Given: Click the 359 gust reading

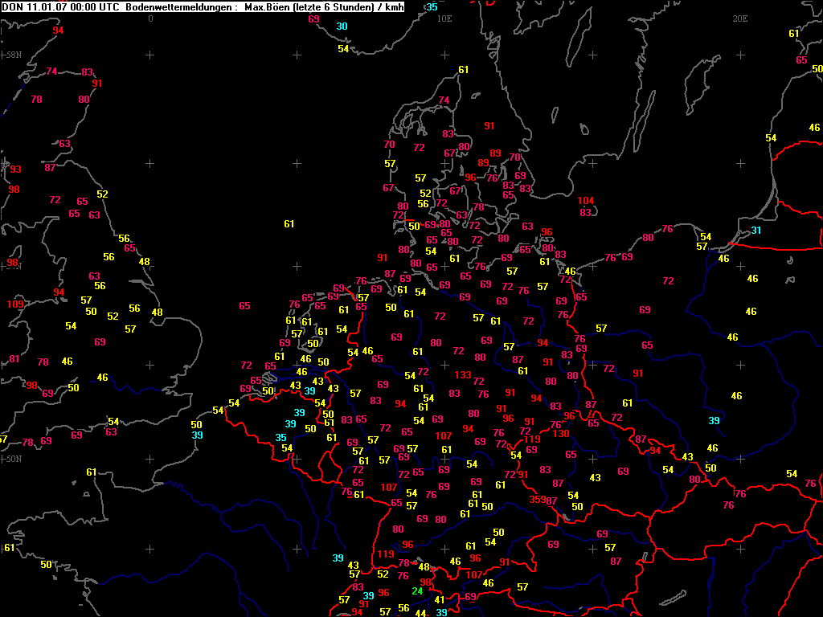Looking at the screenshot, I should pyautogui.click(x=538, y=499).
